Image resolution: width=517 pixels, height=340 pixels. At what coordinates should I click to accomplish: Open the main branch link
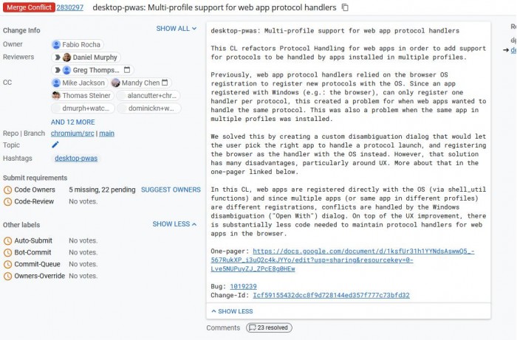(106, 133)
